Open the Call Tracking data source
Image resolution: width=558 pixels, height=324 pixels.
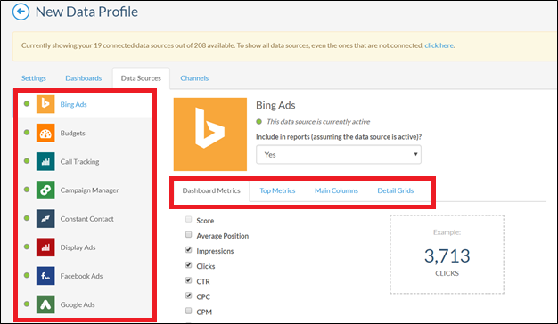click(x=79, y=162)
